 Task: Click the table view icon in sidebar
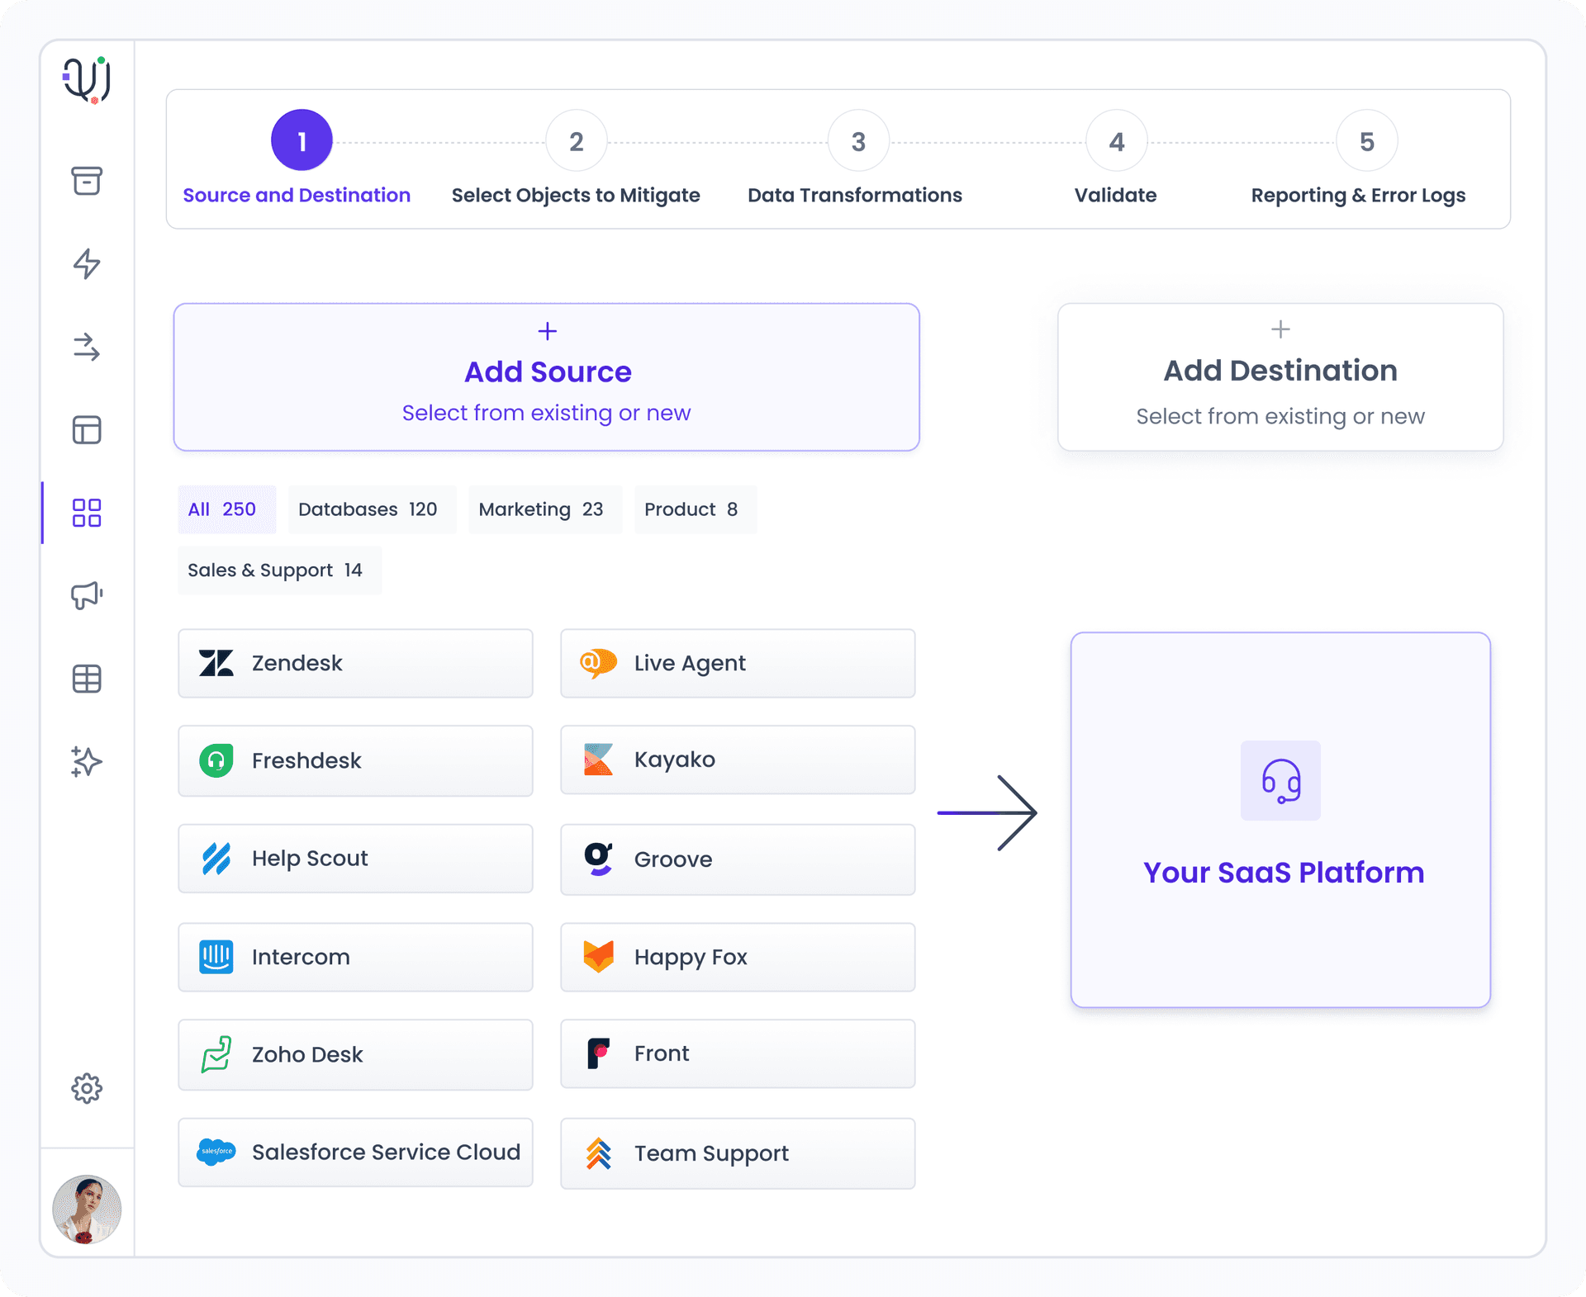[x=86, y=679]
